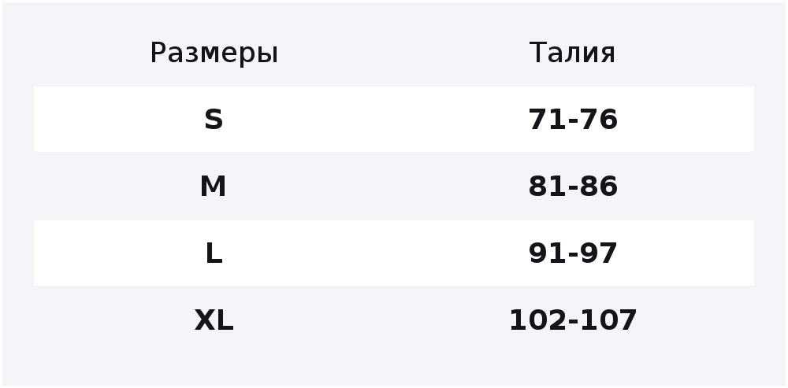The height and width of the screenshot is (388, 788).
Task: Select the XL size label
Action: click(x=214, y=320)
